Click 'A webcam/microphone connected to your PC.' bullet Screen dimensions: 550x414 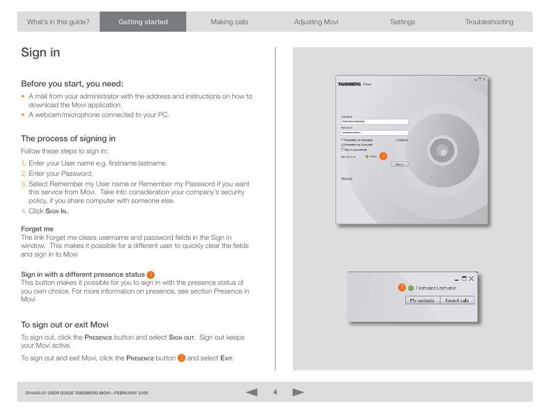[99, 115]
